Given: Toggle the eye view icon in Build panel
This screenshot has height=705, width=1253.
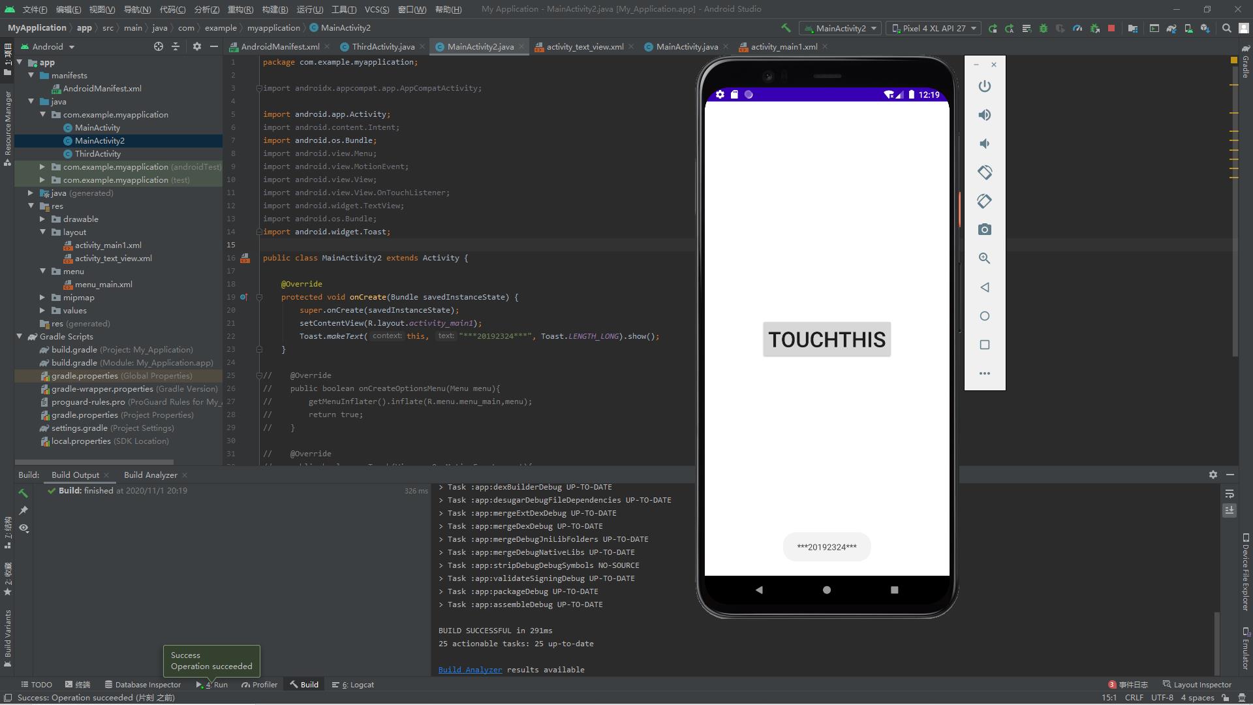Looking at the screenshot, I should [x=23, y=528].
